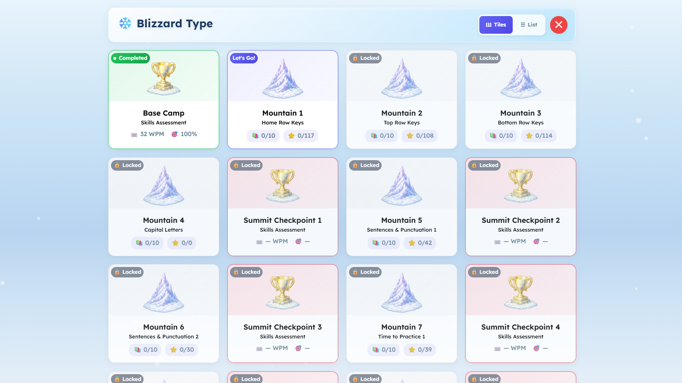Click the Locked badge on Mountain 6
682x383 pixels.
pos(127,272)
